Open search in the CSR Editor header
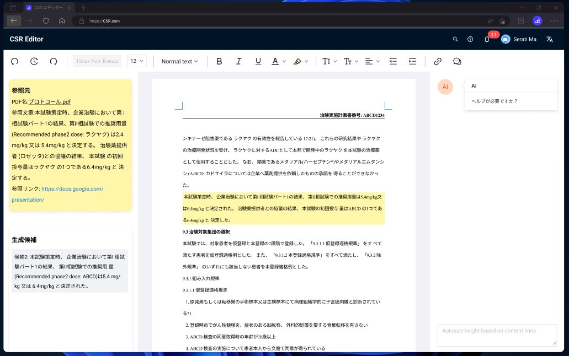Image resolution: width=569 pixels, height=356 pixels. pyautogui.click(x=455, y=39)
